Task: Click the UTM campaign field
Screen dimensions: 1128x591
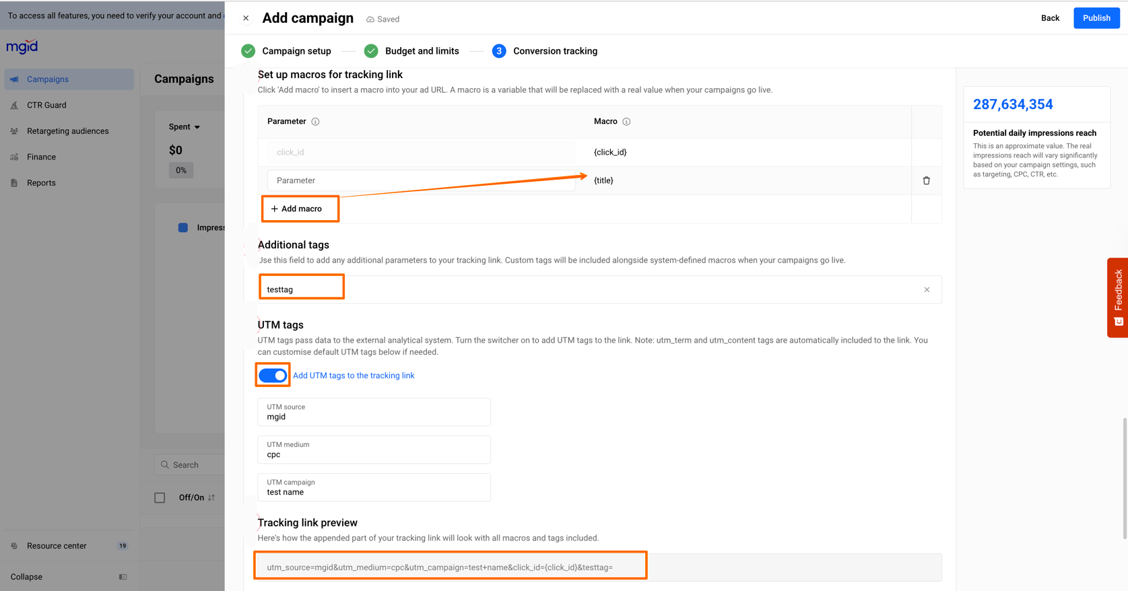Action: point(374,487)
